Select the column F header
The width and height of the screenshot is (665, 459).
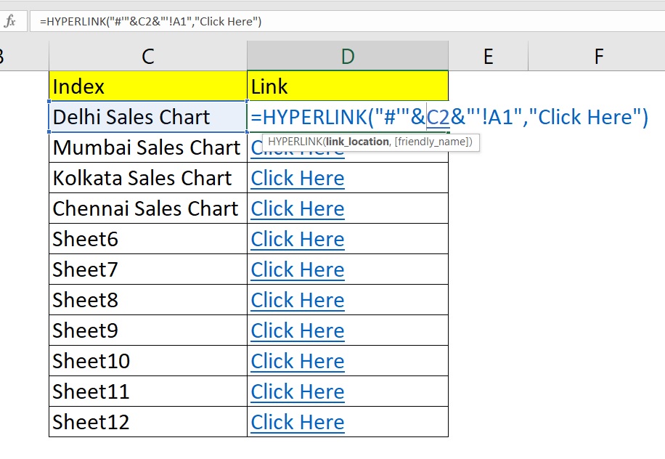[598, 56]
